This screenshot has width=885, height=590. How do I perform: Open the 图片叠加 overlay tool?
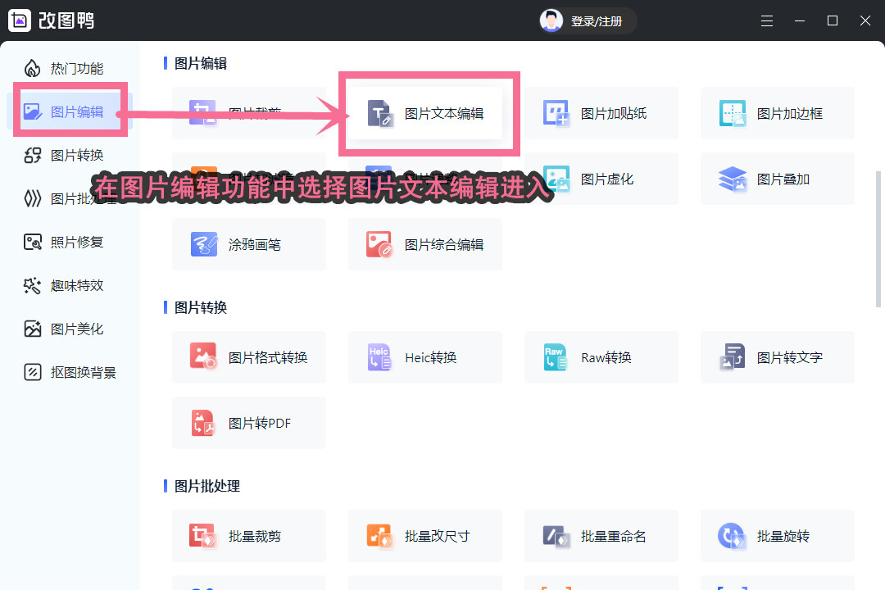point(777,179)
